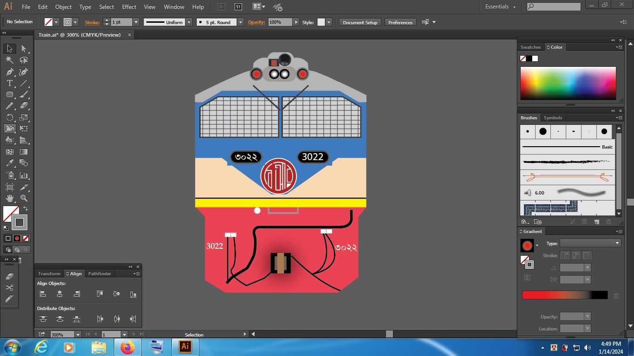Click the Document Setup button
Image resolution: width=634 pixels, height=356 pixels.
360,22
